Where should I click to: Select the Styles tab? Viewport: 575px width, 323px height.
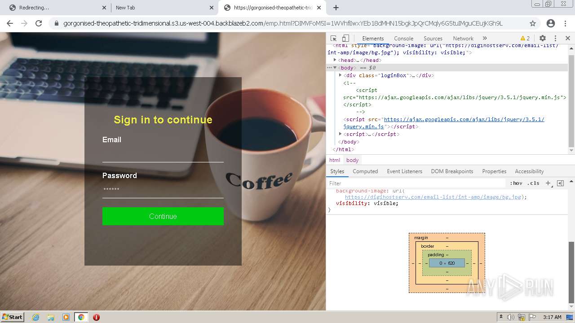click(x=337, y=171)
